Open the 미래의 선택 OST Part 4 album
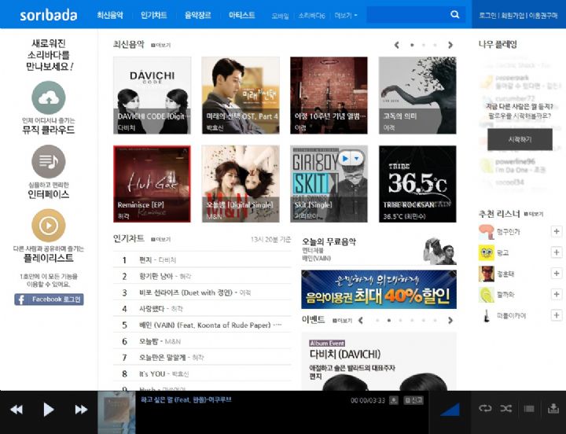Screen dimensions: 566x434 coord(241,95)
